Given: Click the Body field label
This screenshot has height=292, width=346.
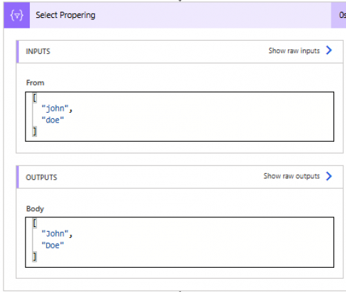Looking at the screenshot, I should point(35,209).
